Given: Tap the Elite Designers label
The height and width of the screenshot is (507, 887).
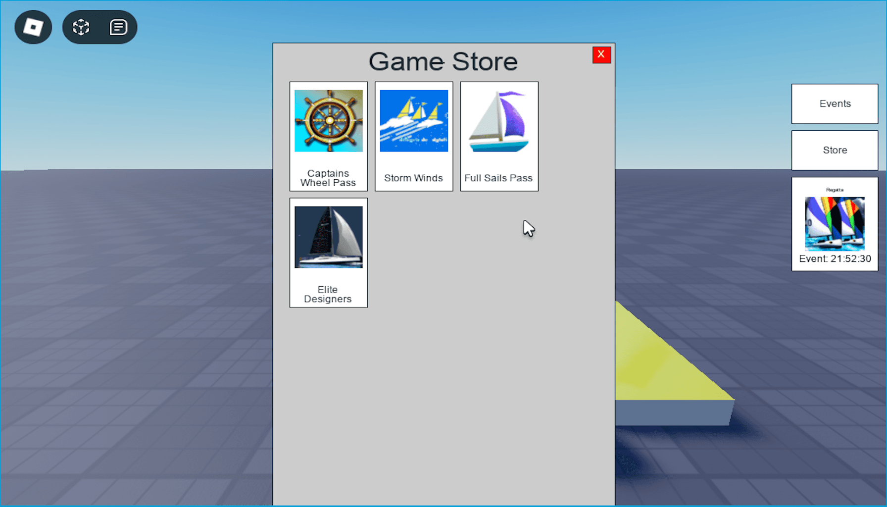Looking at the screenshot, I should pyautogui.click(x=328, y=294).
